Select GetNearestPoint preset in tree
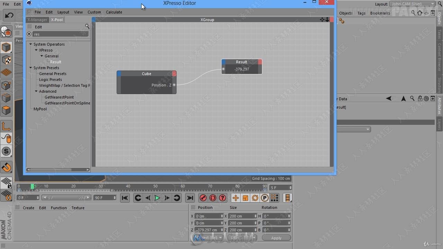 [x=59, y=97]
